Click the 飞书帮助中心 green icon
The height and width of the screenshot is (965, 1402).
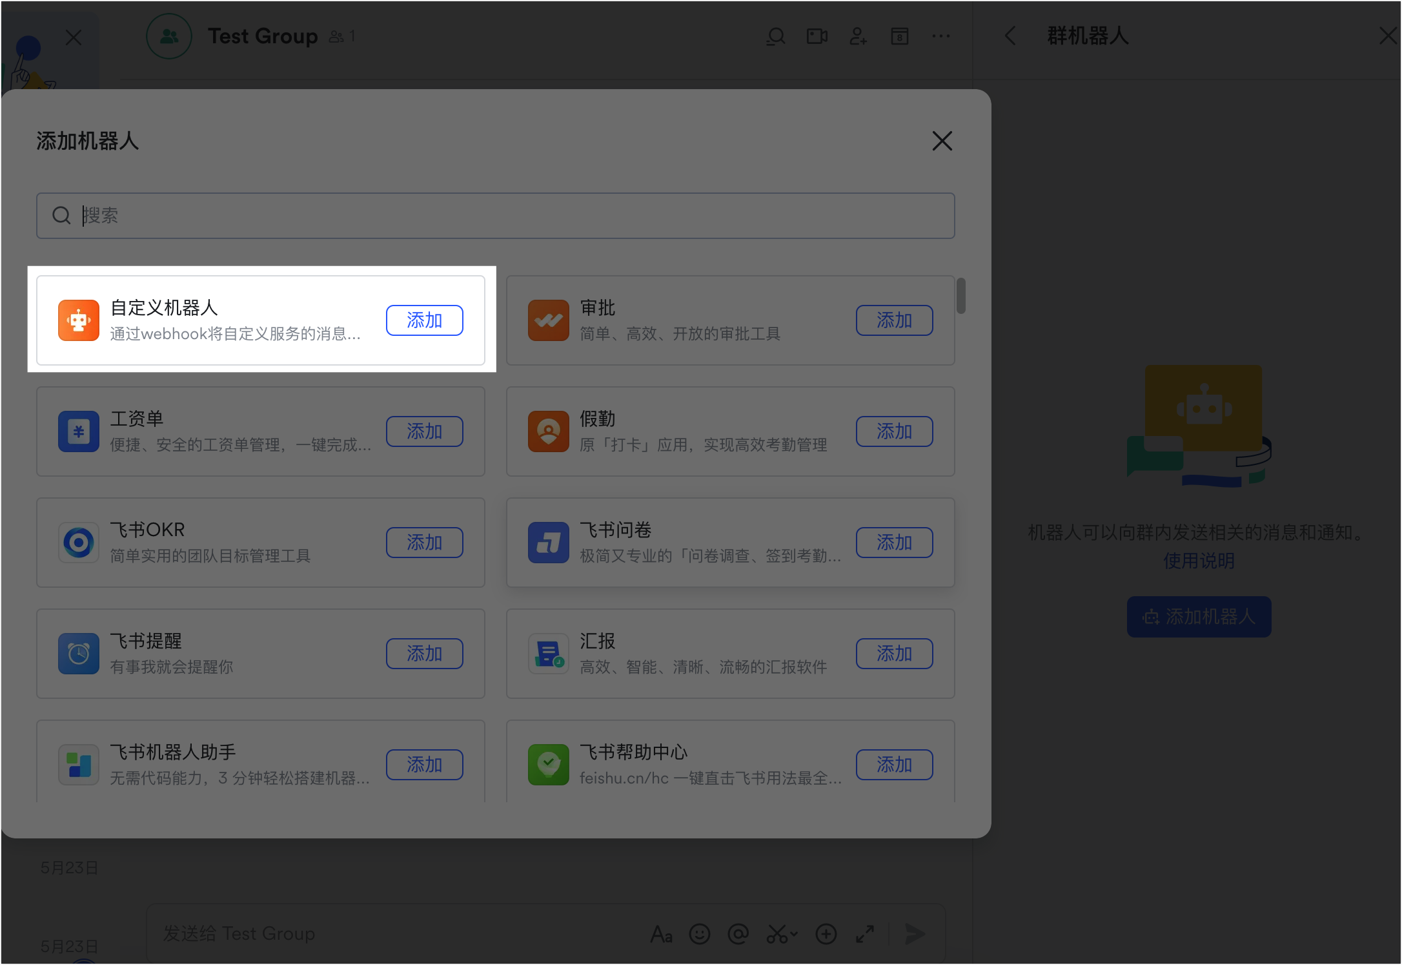(x=548, y=765)
